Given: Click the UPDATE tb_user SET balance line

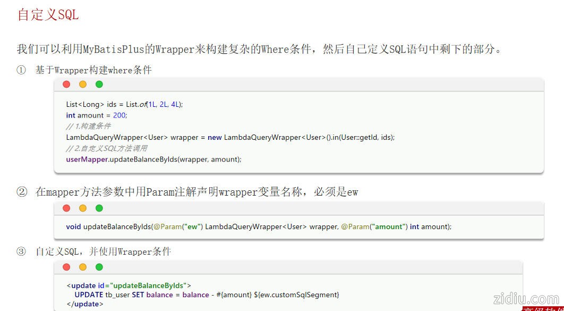Looking at the screenshot, I should tap(207, 295).
